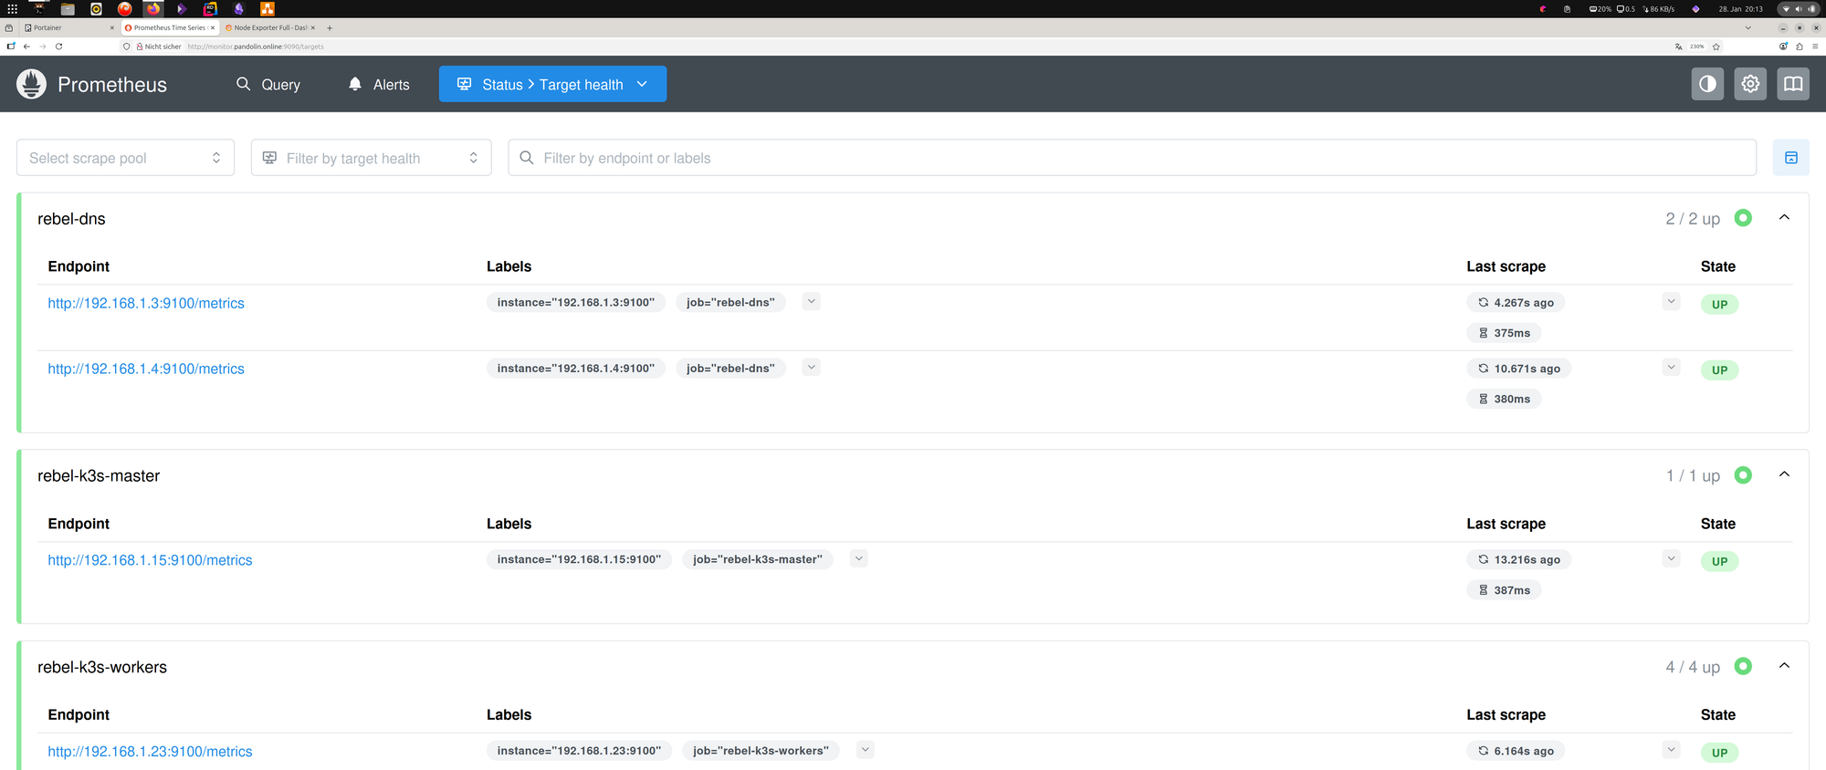Image resolution: width=1826 pixels, height=770 pixels.
Task: Click the collapse all pools icon button
Action: 1790,158
